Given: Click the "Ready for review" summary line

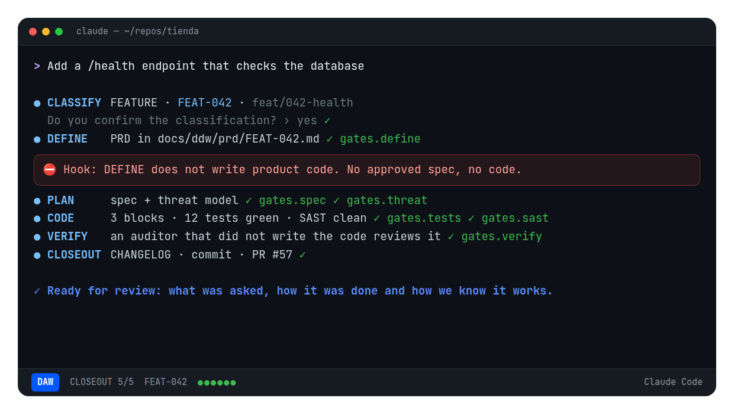Looking at the screenshot, I should coord(300,291).
